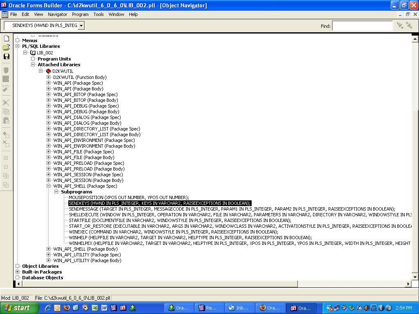Open the Program menu

pyautogui.click(x=80, y=14)
